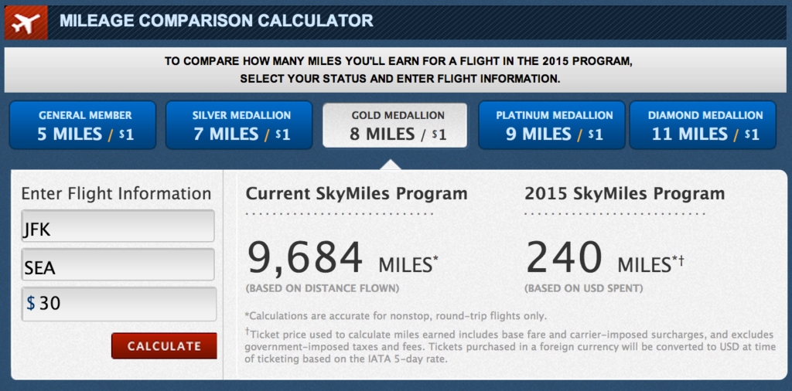This screenshot has width=792, height=391.
Task: Click the SEA destination airport field
Action: [118, 267]
